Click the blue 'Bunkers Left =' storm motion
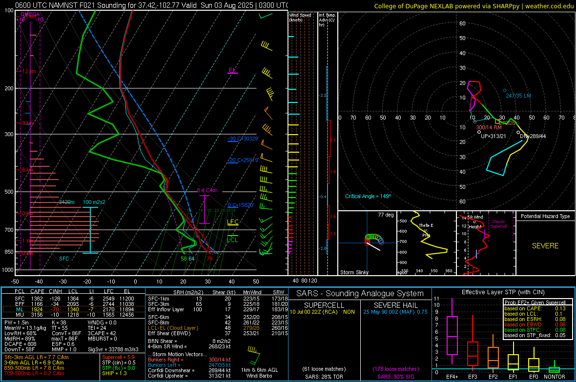The image size is (576, 382). (x=189, y=365)
